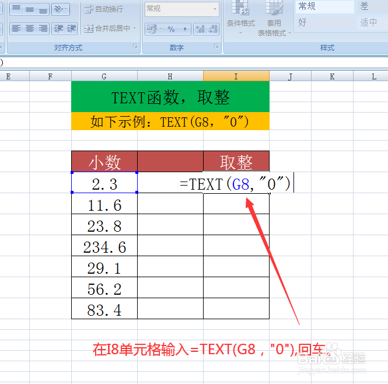Select the 取整 header cell
388x384 pixels.
(x=236, y=162)
